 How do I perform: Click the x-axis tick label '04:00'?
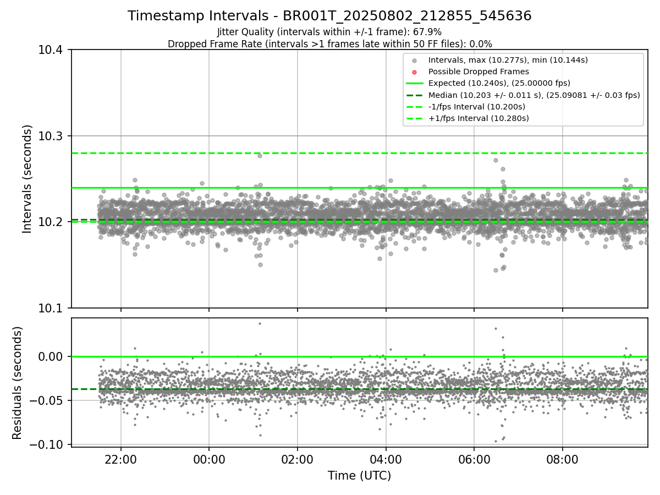coord(386,459)
